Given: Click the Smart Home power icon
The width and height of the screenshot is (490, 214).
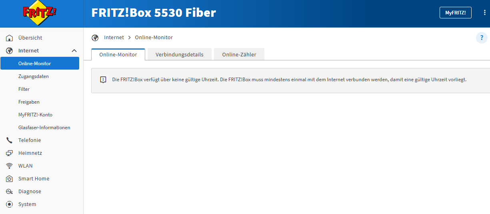Looking at the screenshot, I should point(10,179).
